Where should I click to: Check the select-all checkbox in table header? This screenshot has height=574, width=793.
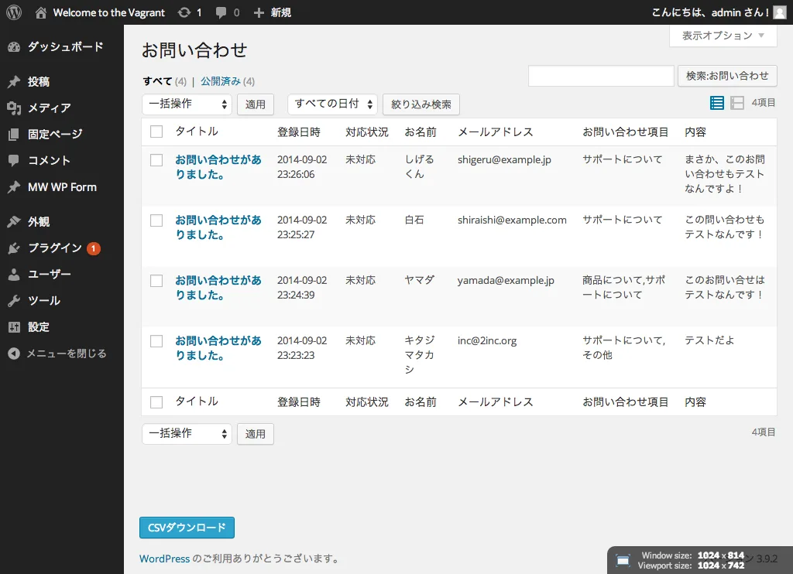[x=156, y=132]
